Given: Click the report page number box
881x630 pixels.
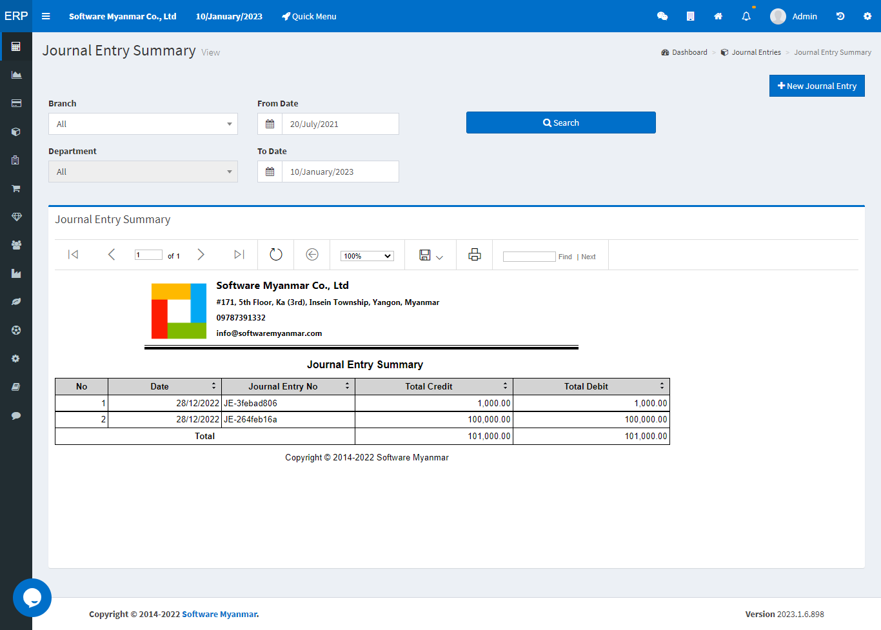Looking at the screenshot, I should coord(148,255).
